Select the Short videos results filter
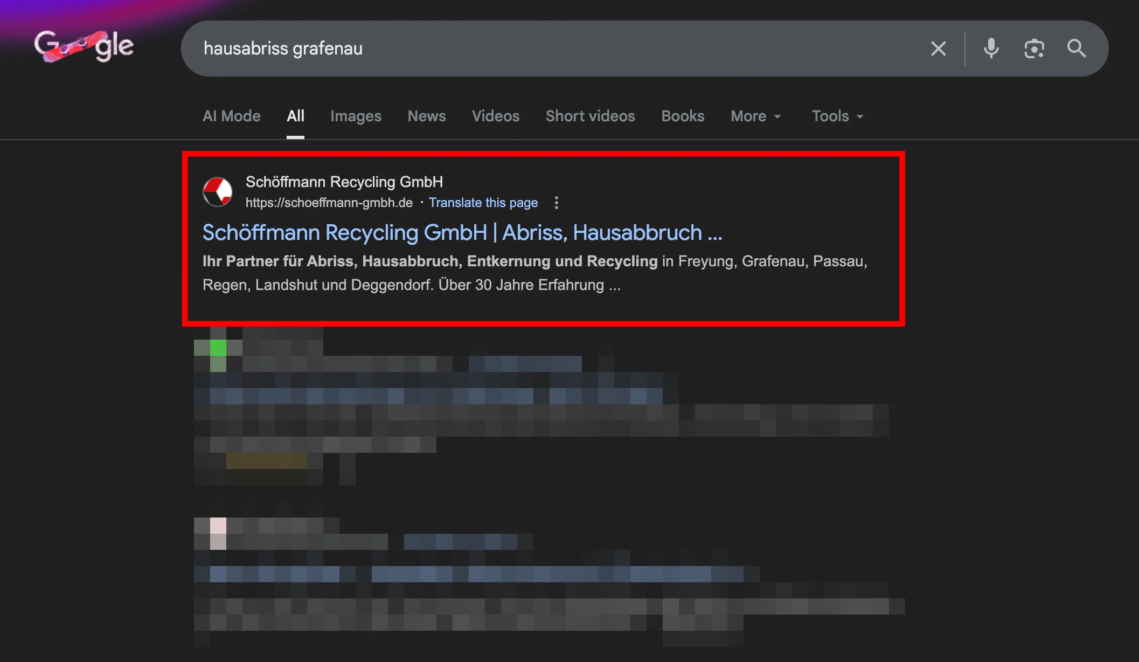Screen dimensions: 1139x662 pos(590,116)
